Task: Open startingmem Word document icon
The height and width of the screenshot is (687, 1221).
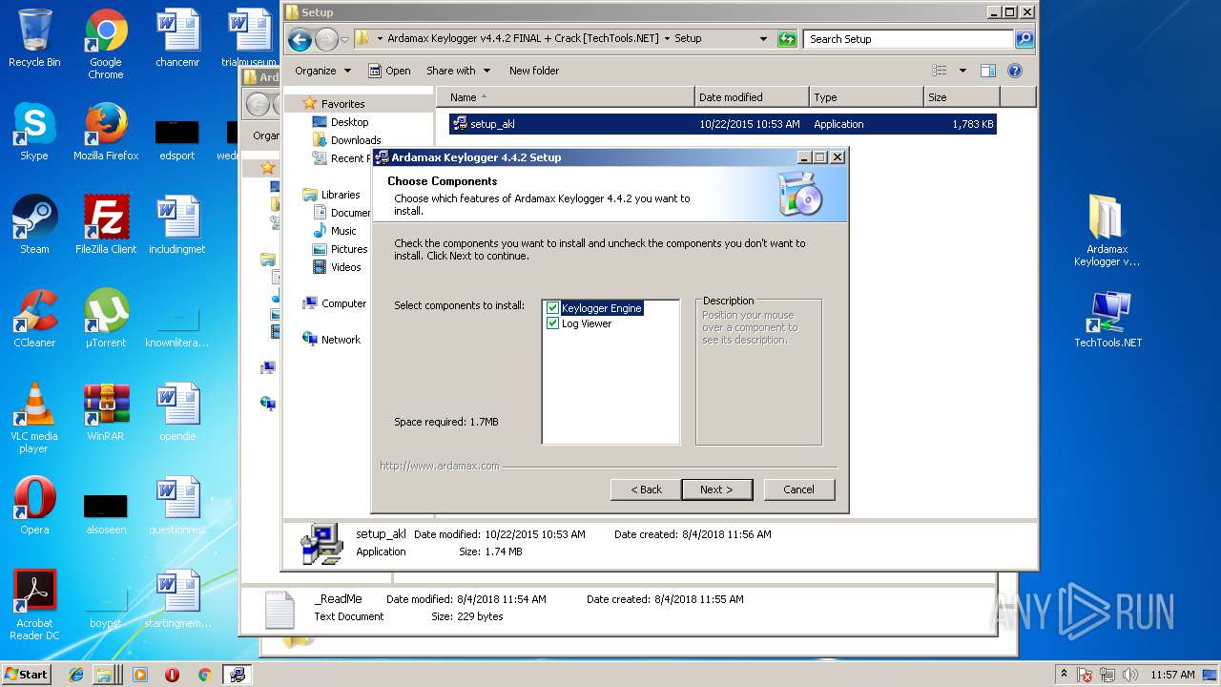Action: tap(177, 599)
